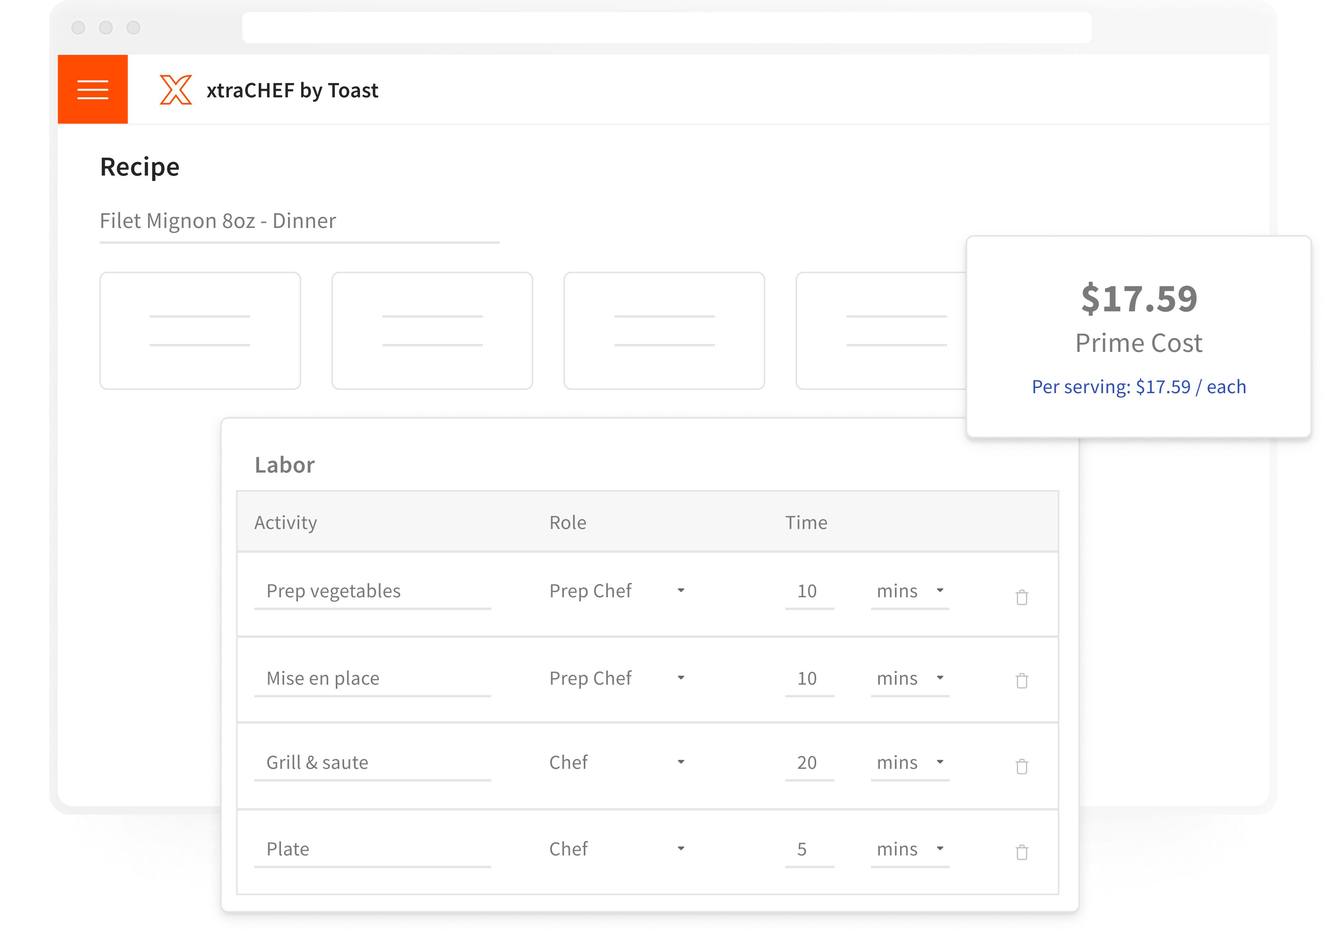
Task: Select the third recipe summary card
Action: pos(664,330)
